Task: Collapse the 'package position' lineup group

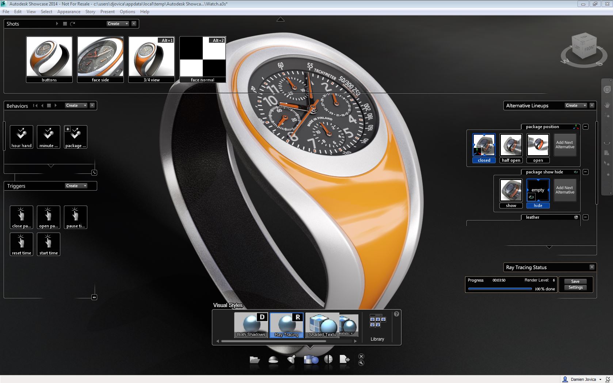Action: [x=585, y=127]
